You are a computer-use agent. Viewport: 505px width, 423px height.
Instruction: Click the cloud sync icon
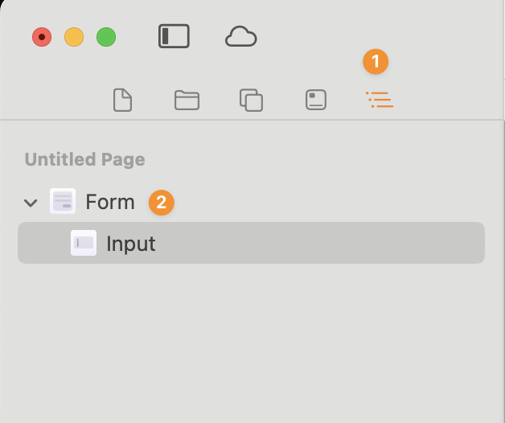click(x=240, y=37)
